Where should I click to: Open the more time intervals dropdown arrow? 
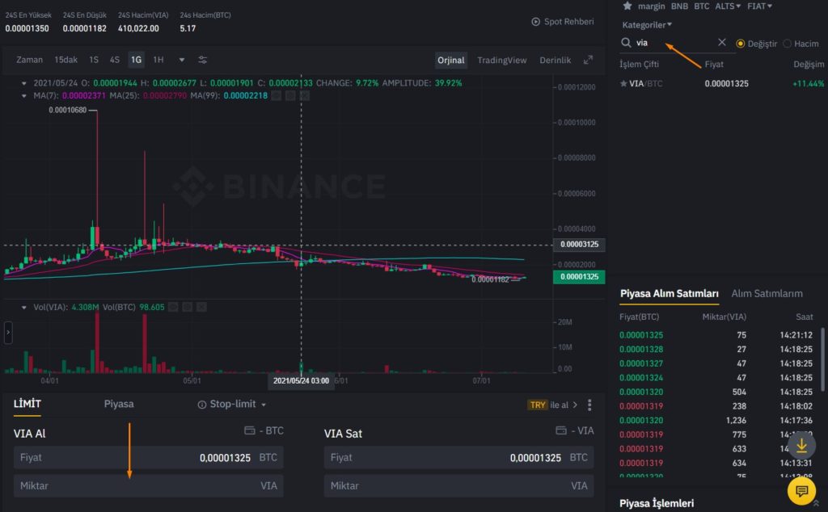[182, 60]
